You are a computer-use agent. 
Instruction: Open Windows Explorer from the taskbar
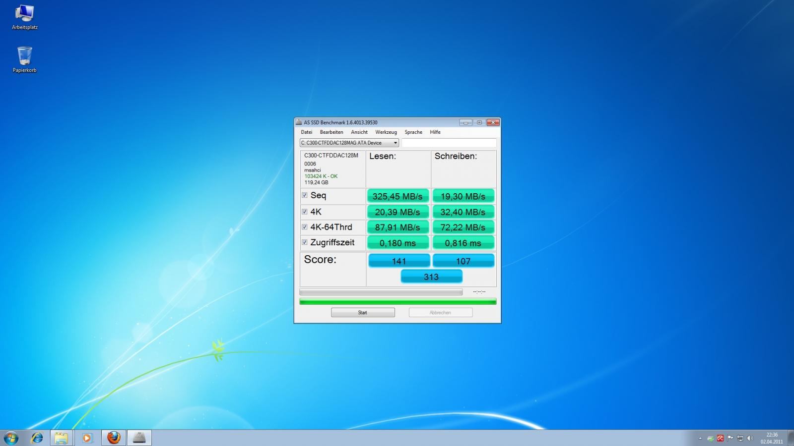[x=62, y=438]
